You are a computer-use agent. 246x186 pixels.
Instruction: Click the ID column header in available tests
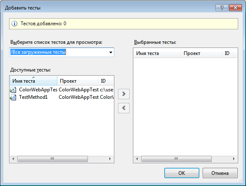click(106, 81)
